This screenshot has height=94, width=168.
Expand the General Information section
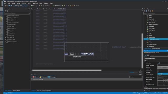pyautogui.click(x=144, y=58)
